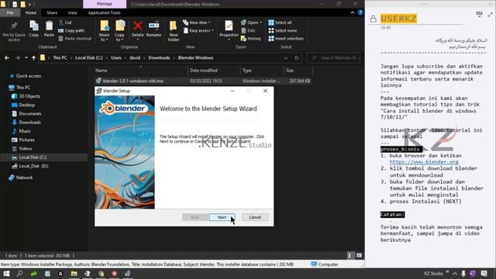The width and height of the screenshot is (496, 279).
Task: Cancel the blender Setup wizard
Action: point(255,217)
